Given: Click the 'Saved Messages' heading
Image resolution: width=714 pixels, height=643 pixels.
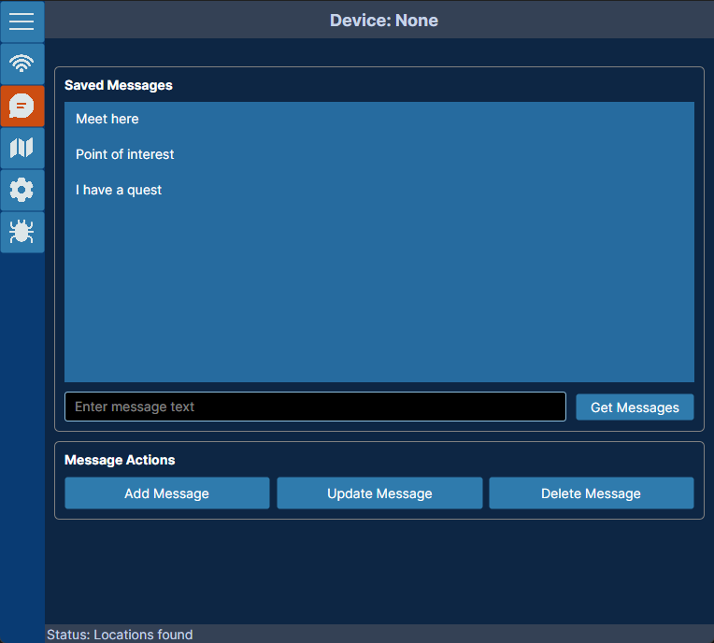Looking at the screenshot, I should click(x=119, y=85).
